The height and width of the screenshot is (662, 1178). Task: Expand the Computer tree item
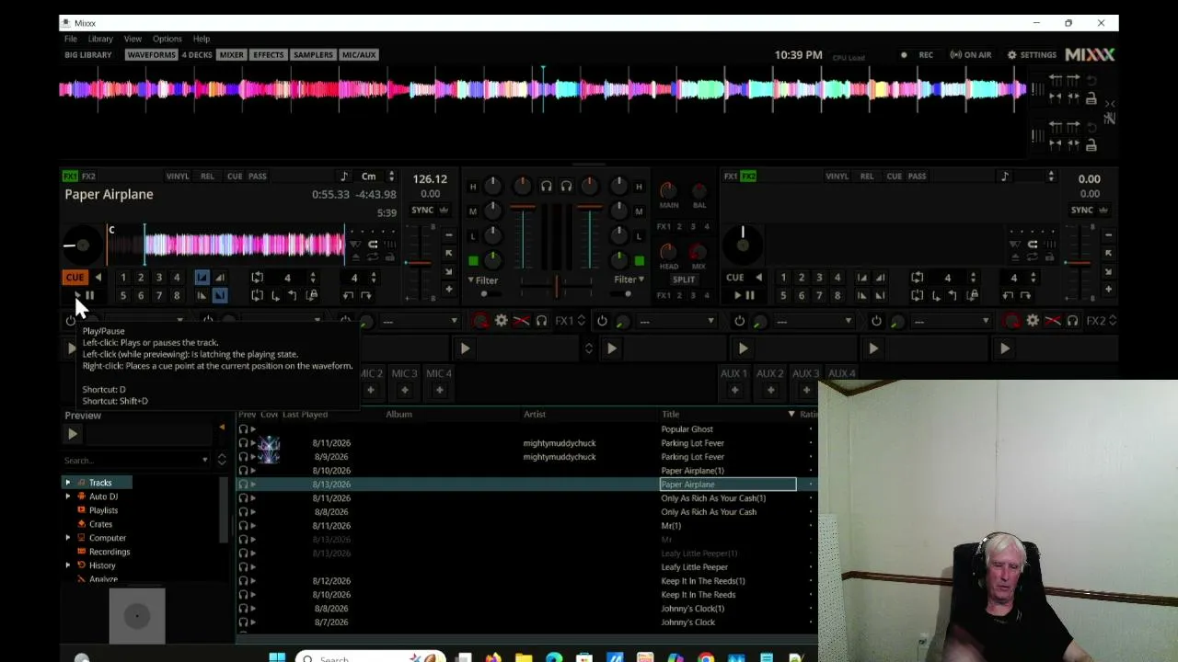[67, 538]
